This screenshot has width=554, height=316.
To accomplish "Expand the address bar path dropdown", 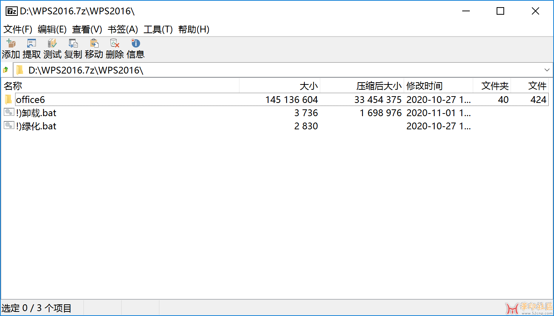I will (x=547, y=70).
